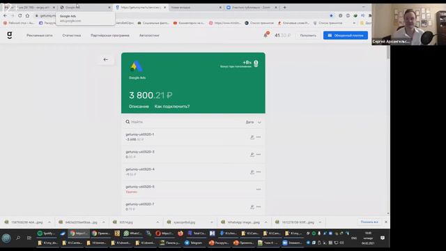This screenshot has height=251, width=446.
Task: Expand options for the first downloaded jpeg file
Action: (49, 222)
